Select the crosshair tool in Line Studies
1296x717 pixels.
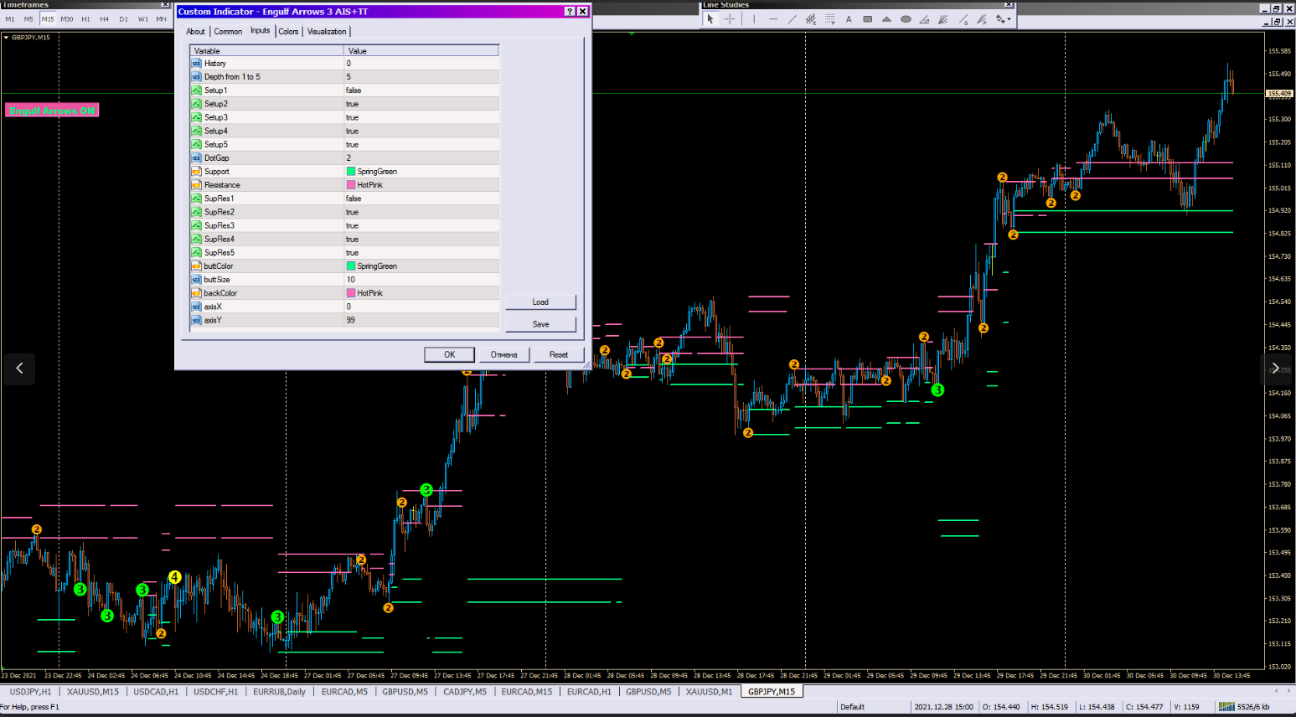(x=730, y=19)
